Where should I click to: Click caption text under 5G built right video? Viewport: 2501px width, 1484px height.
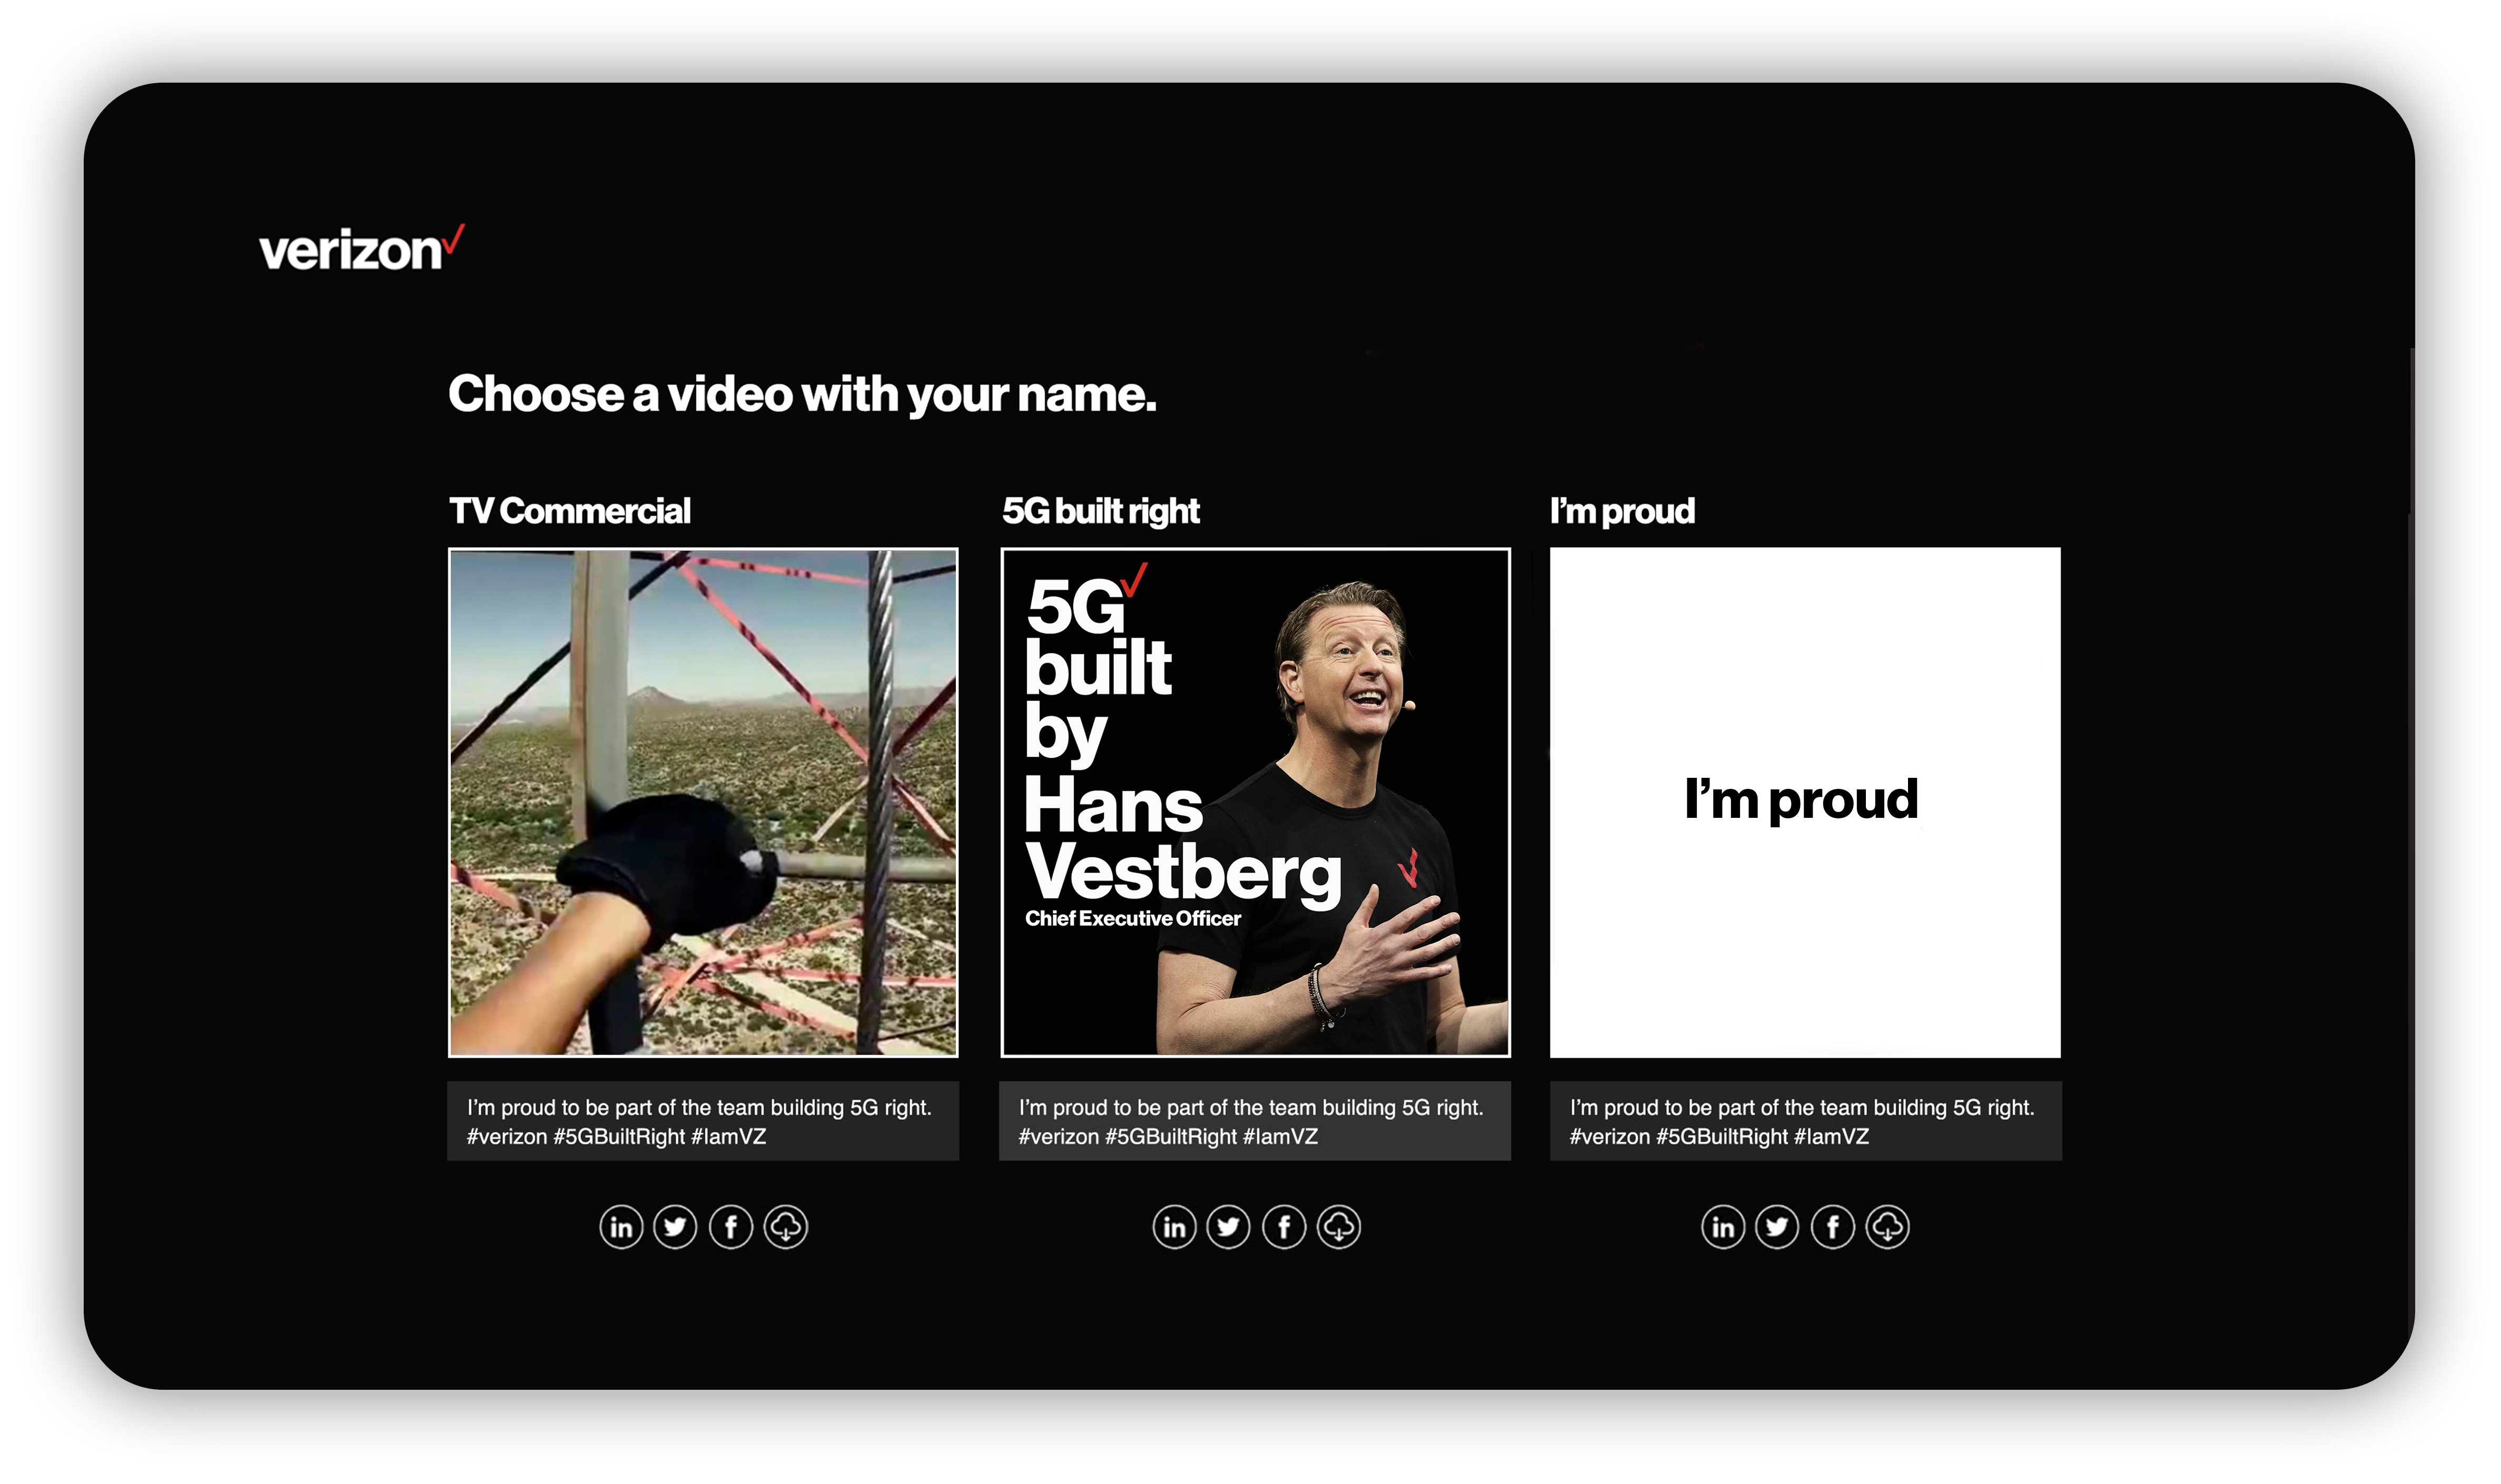point(1255,1121)
